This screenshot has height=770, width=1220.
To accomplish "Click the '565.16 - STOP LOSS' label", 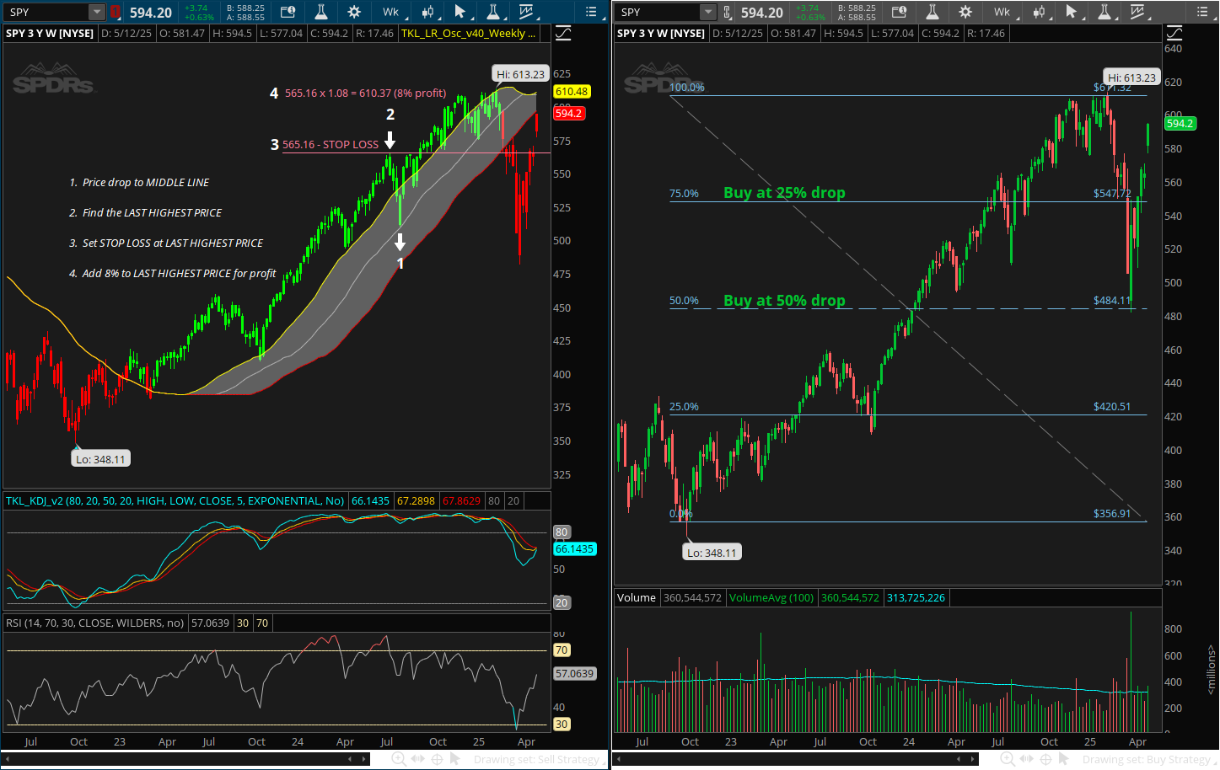I will tap(331, 145).
